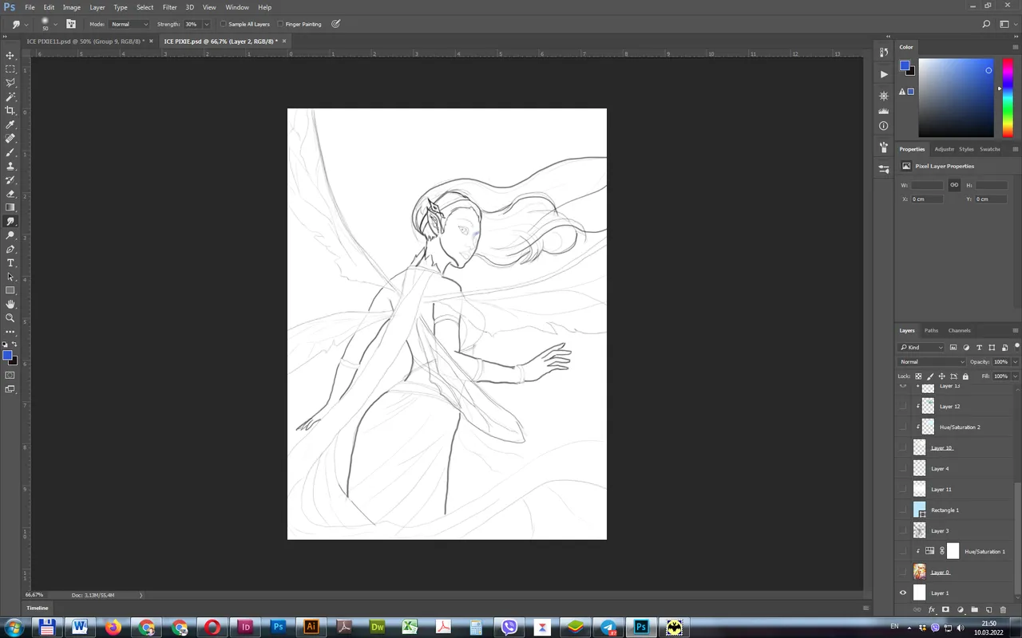Open the smudge Mode dropdown
This screenshot has height=638, width=1022.
click(x=129, y=24)
